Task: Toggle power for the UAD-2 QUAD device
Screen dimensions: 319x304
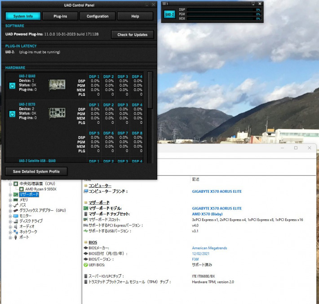Action: point(13,85)
